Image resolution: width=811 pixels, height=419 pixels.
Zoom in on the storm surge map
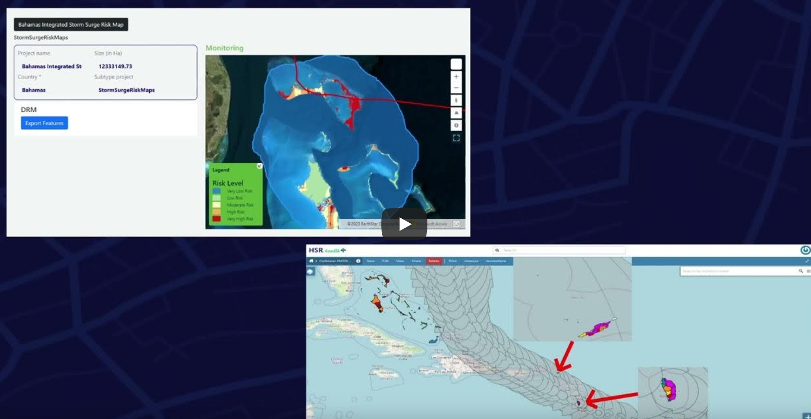click(x=456, y=76)
